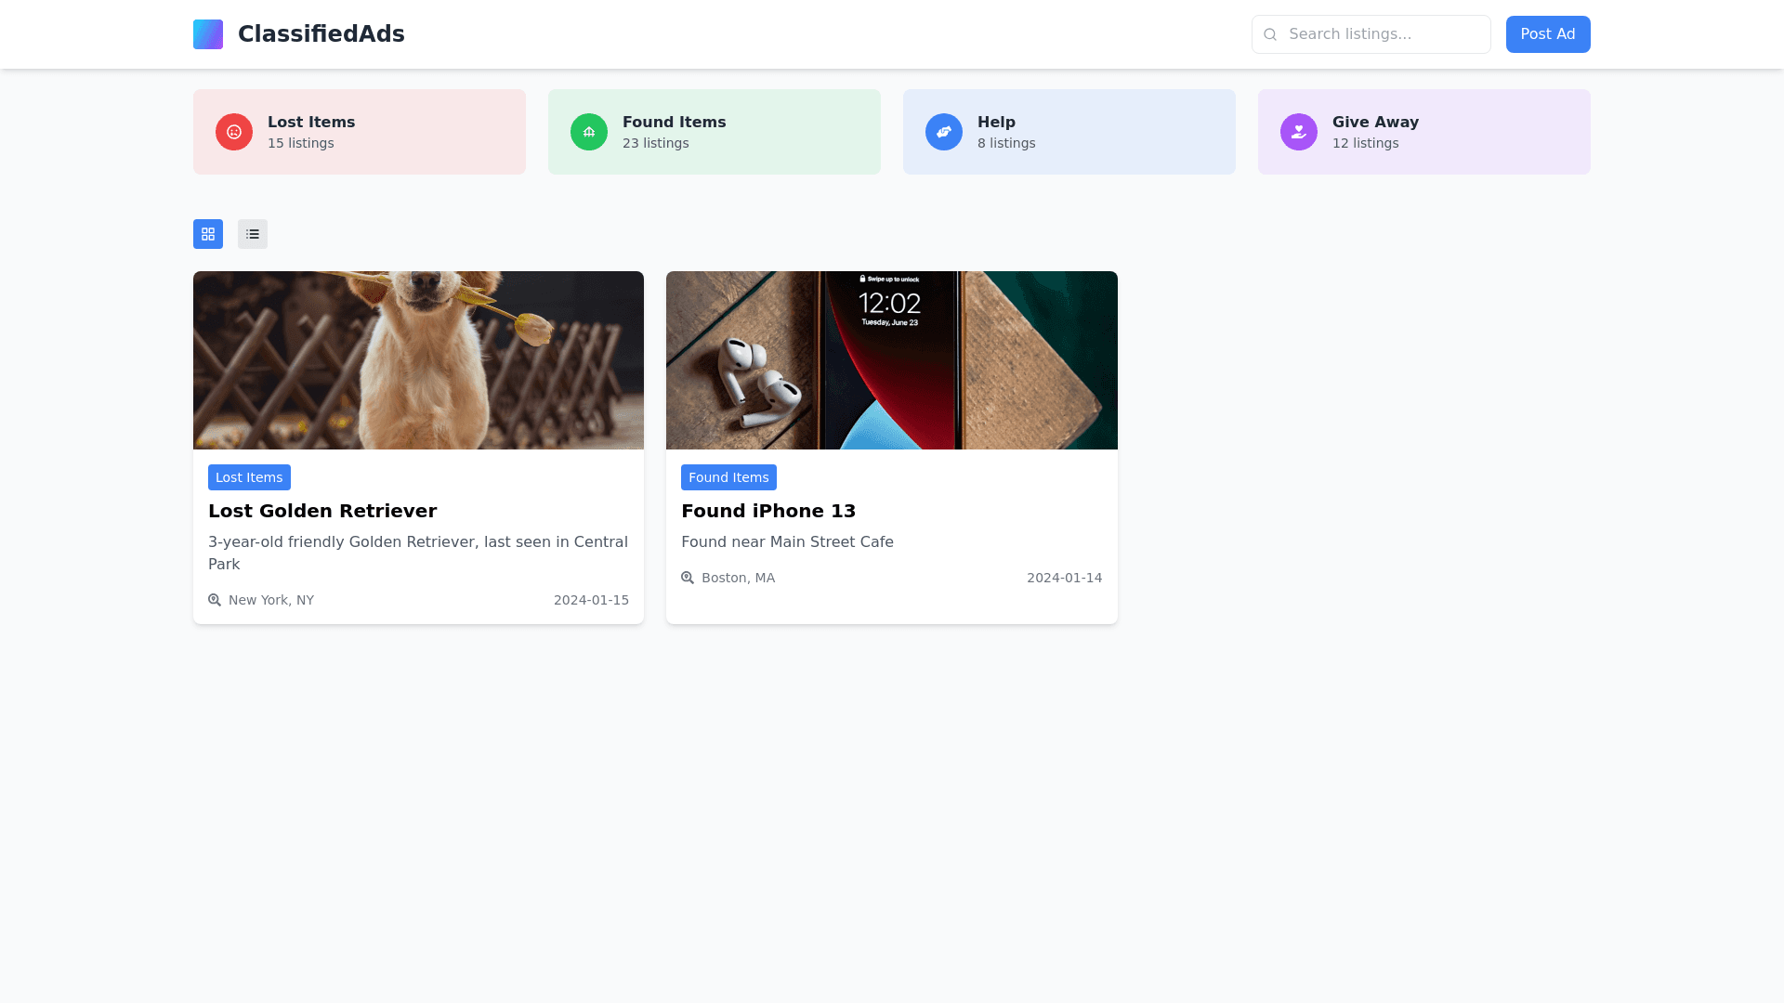
Task: Open the Found Items category card
Action: click(714, 131)
